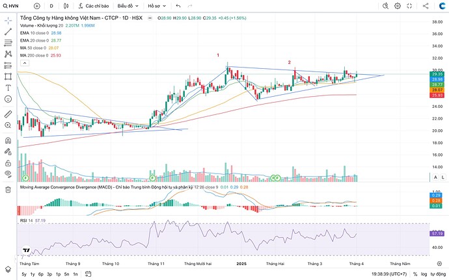Select the trend line drawing tool
The image size is (449, 280).
(x=8, y=32)
